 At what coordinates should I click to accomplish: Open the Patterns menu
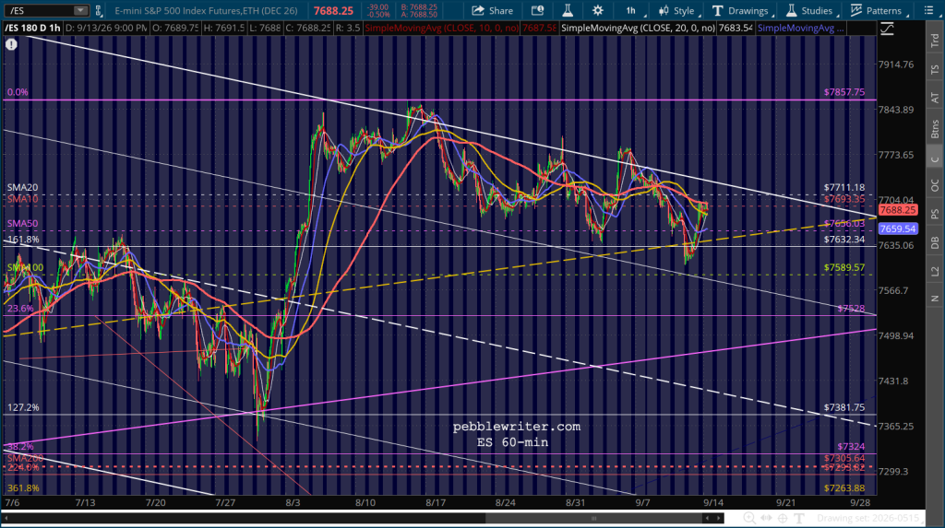tap(879, 11)
